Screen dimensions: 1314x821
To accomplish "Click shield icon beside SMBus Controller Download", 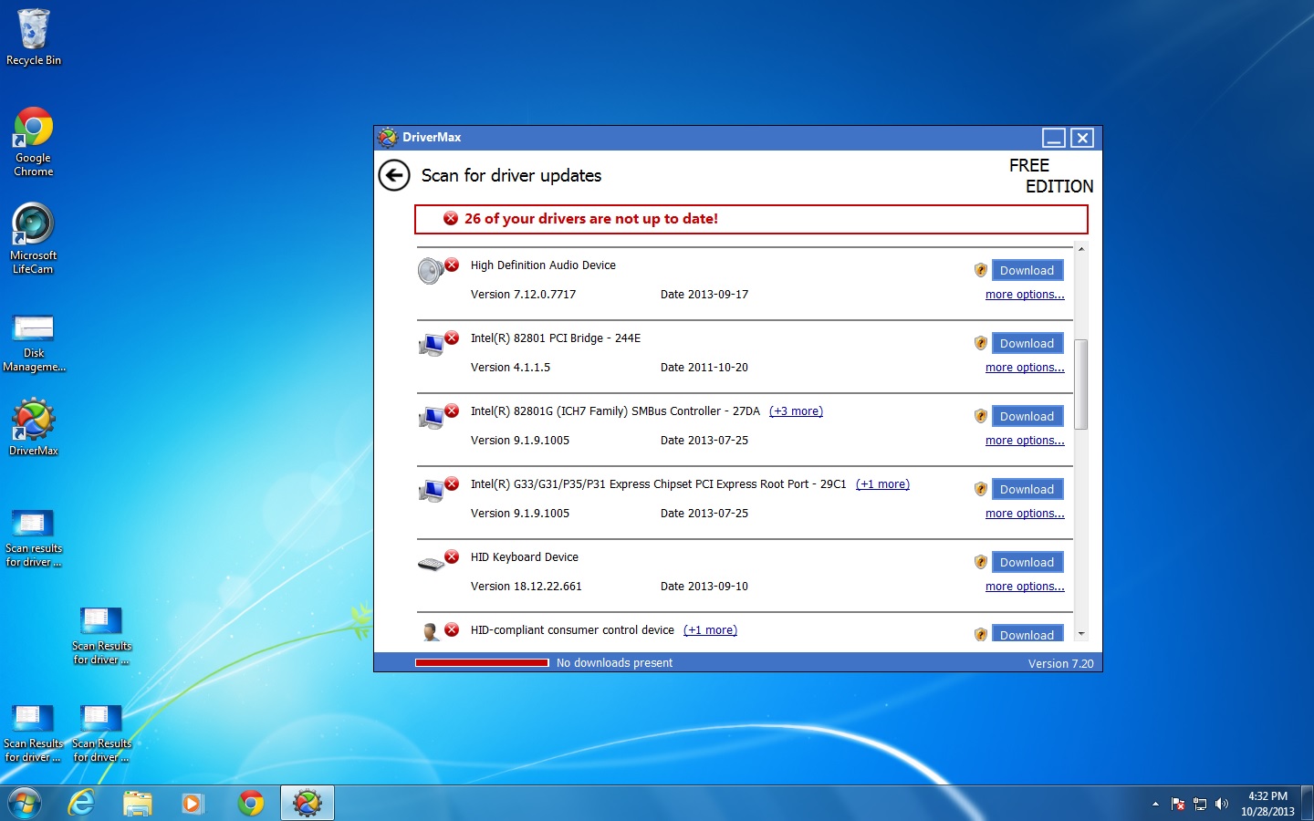I will coord(981,416).
